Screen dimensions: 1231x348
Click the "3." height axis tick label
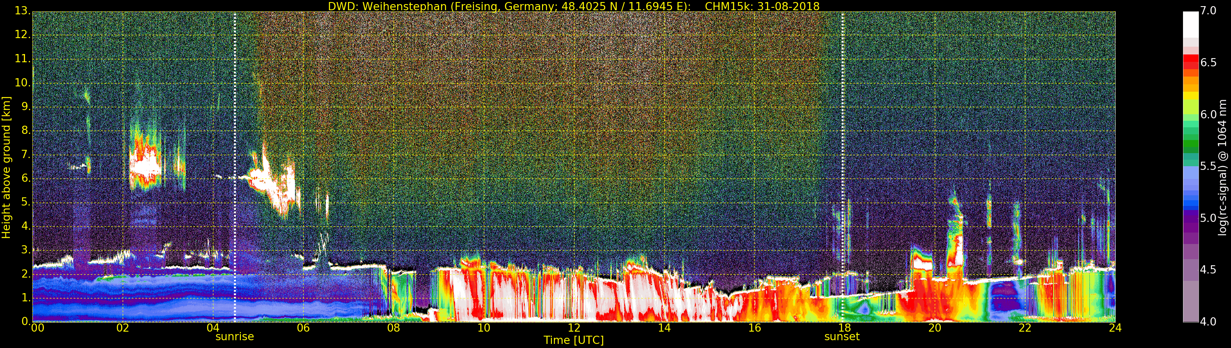25,250
